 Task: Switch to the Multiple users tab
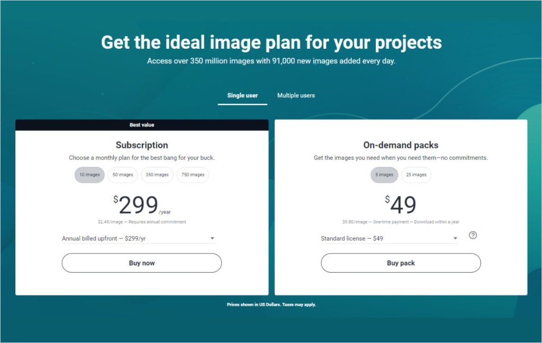(296, 96)
